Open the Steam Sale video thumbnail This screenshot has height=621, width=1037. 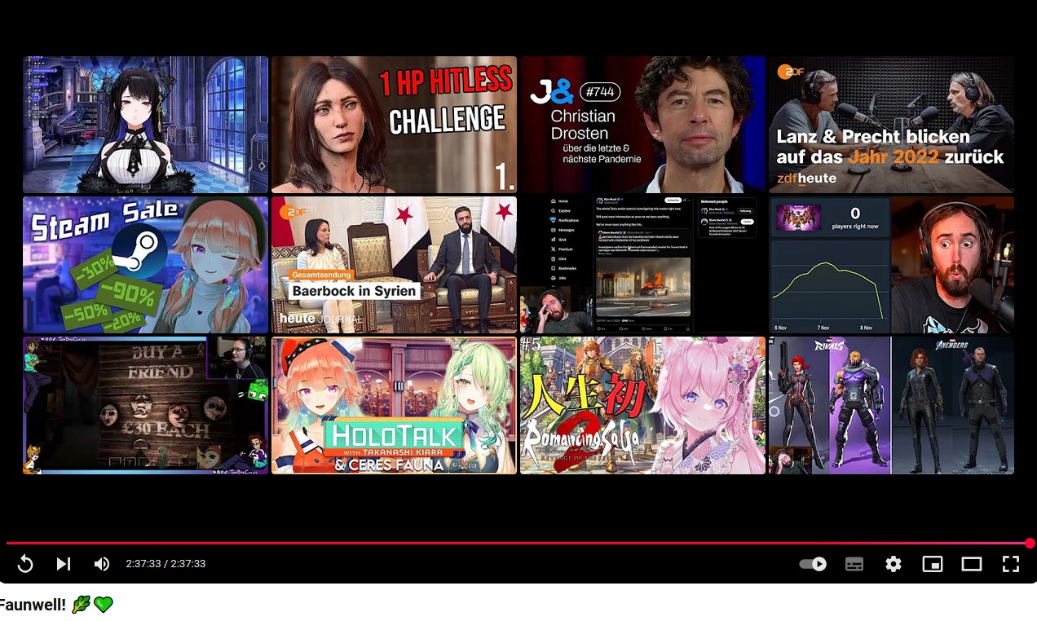pyautogui.click(x=145, y=265)
